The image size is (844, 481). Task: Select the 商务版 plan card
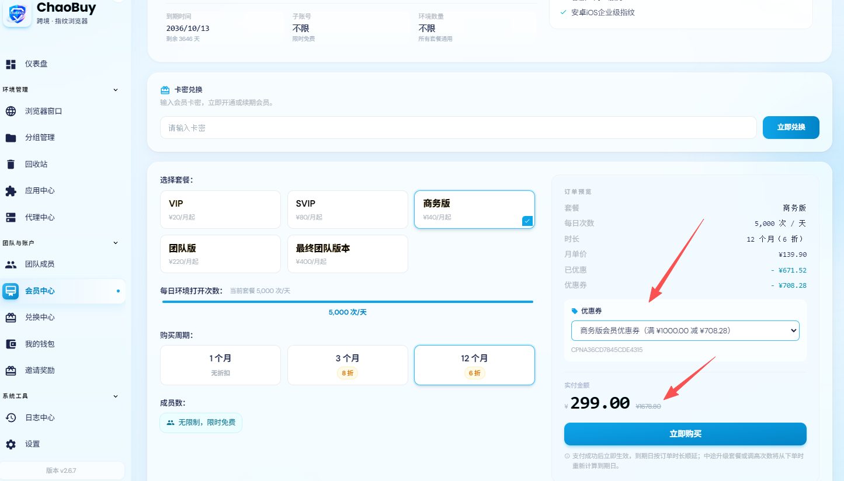474,210
